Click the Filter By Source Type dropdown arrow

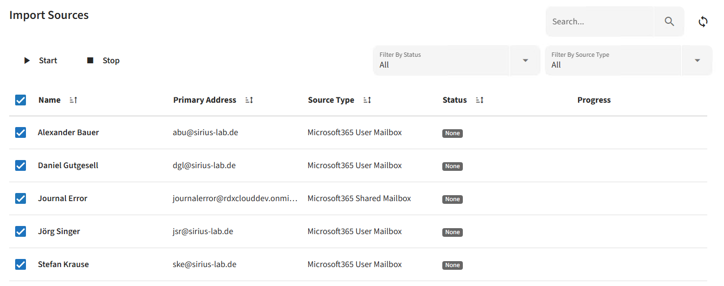point(697,60)
